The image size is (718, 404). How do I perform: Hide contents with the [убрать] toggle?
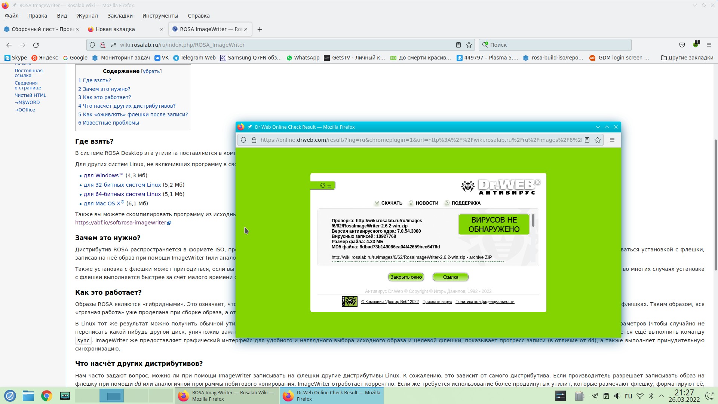[151, 71]
